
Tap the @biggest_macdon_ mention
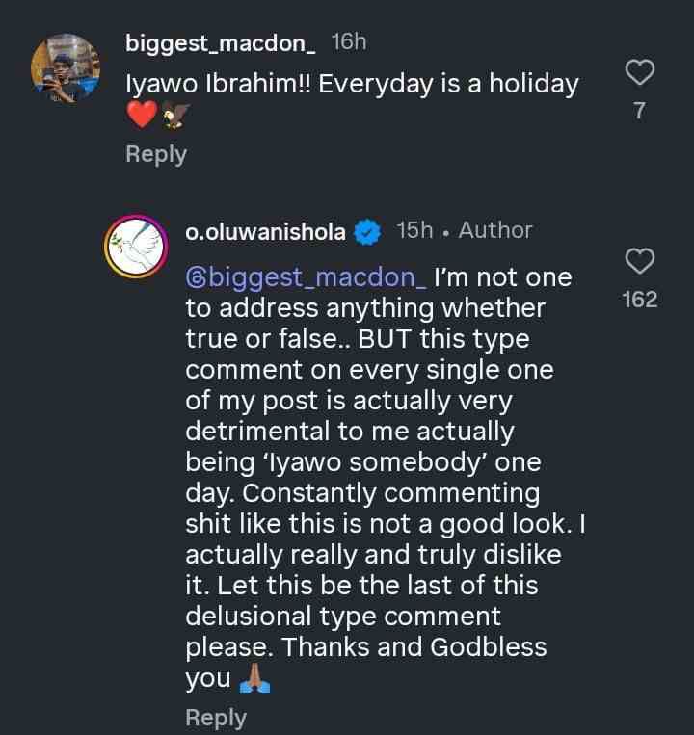coord(306,277)
